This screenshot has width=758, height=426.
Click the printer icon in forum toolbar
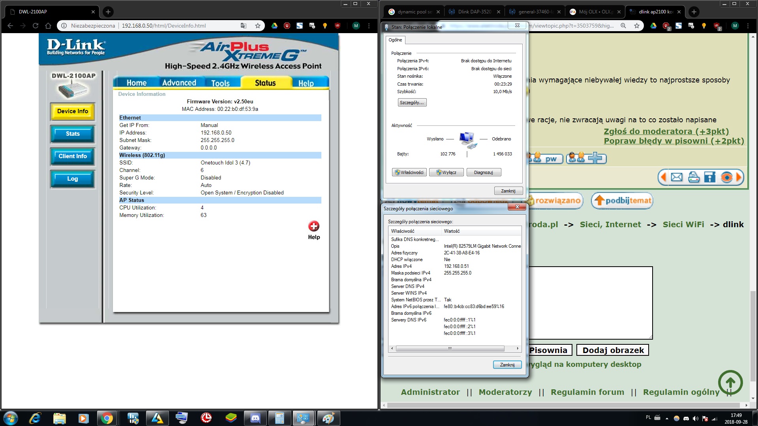[694, 177]
